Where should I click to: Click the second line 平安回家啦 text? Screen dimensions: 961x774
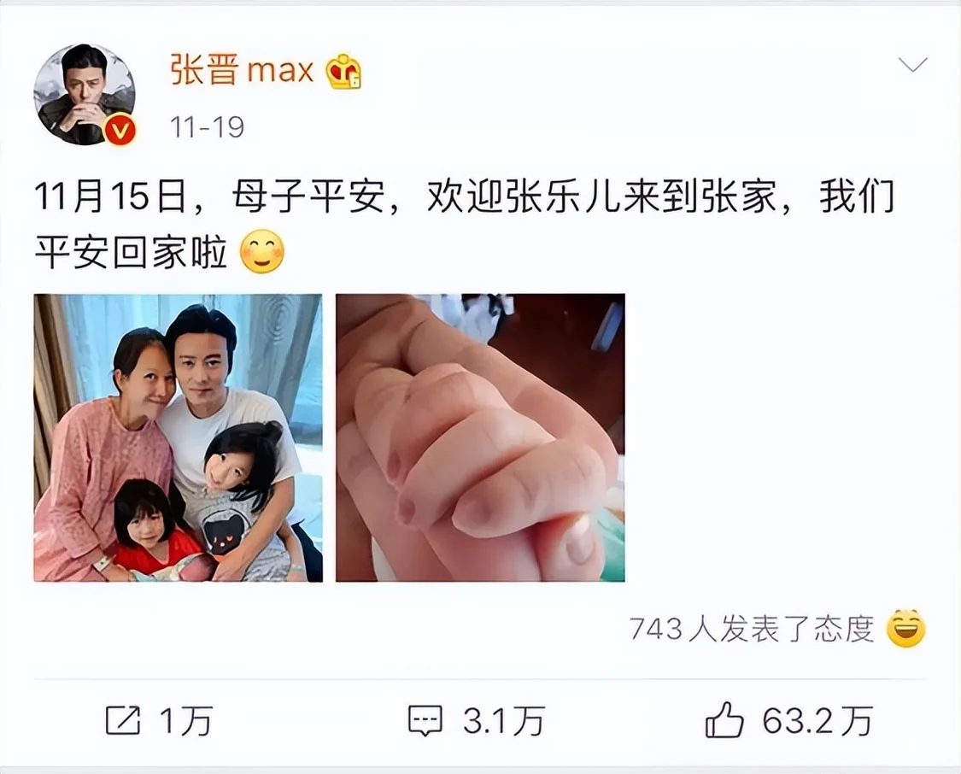(x=131, y=252)
